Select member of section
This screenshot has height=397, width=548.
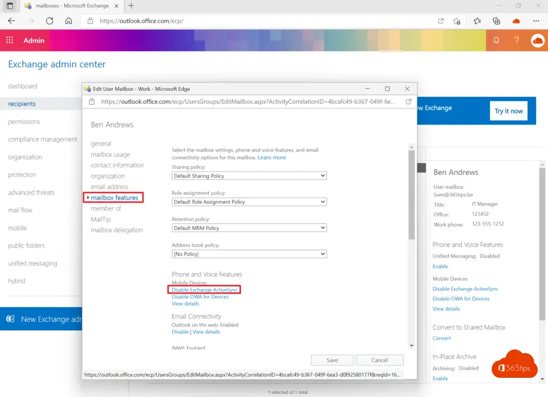coord(106,208)
